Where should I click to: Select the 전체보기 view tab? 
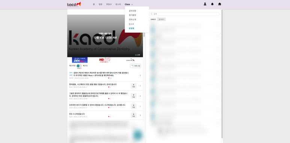point(153,19)
